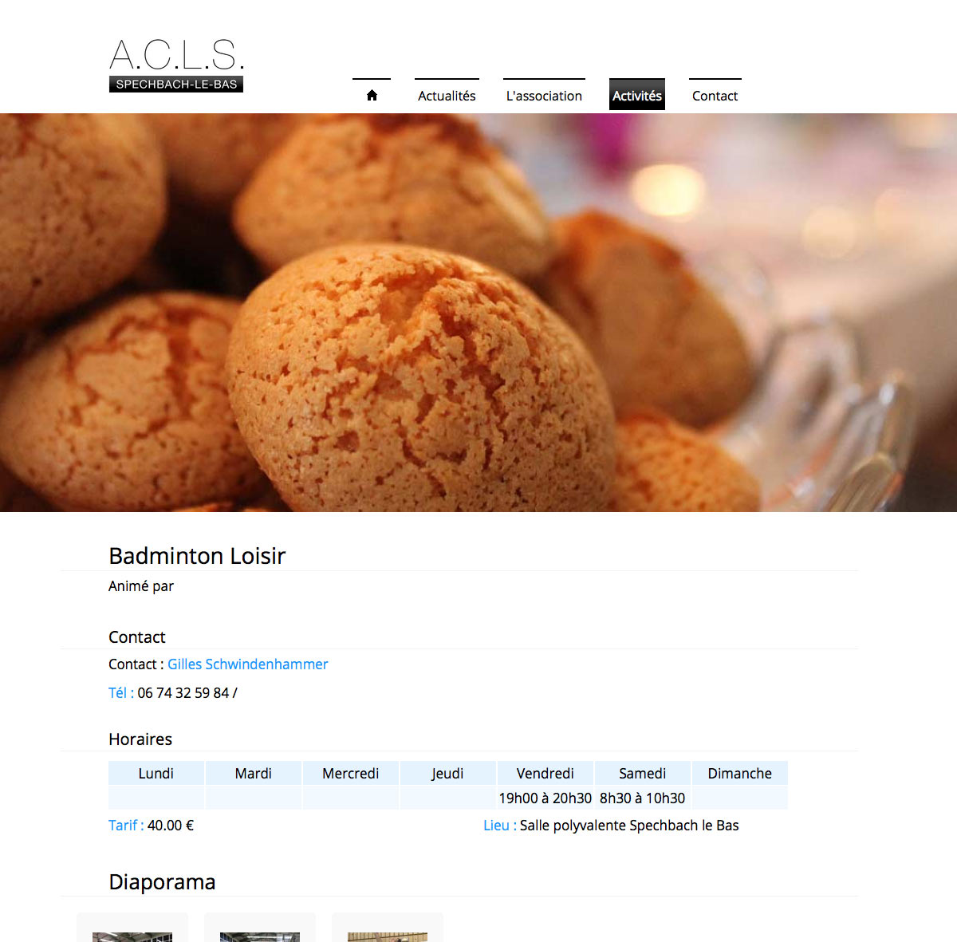
Task: Click the Tarif label
Action: tap(126, 826)
